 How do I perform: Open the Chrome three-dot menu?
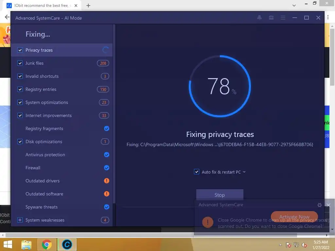[x=328, y=17]
